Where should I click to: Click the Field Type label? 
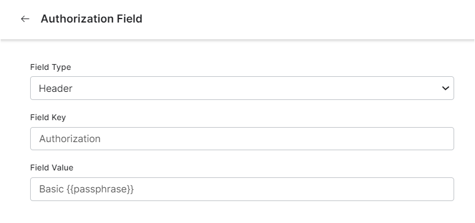pyautogui.click(x=50, y=67)
